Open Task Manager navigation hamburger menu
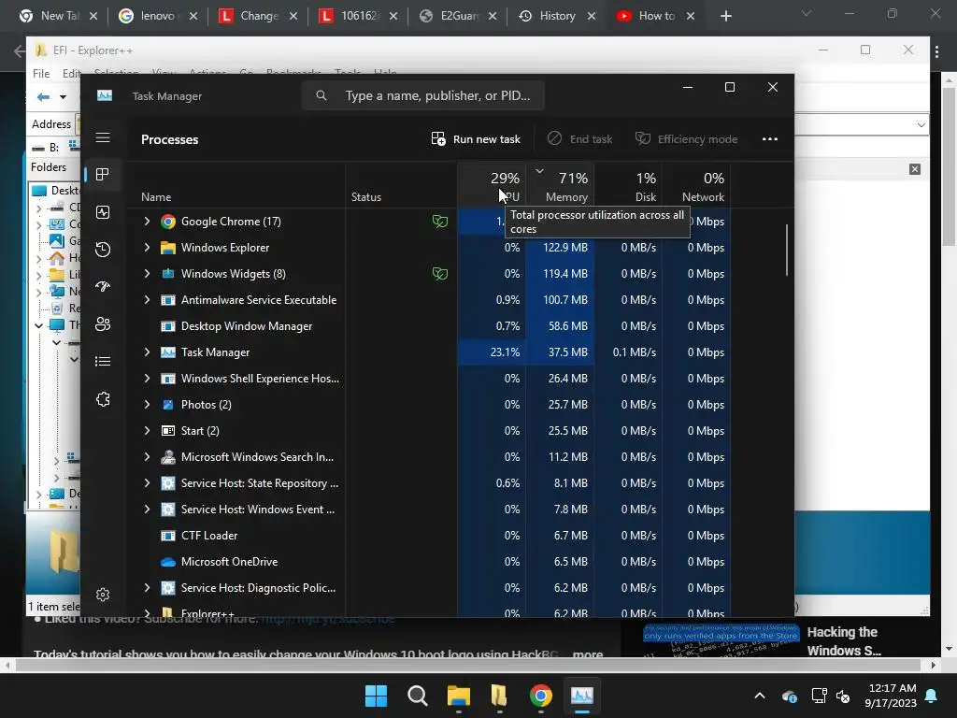Image resolution: width=957 pixels, height=718 pixels. 103,137
